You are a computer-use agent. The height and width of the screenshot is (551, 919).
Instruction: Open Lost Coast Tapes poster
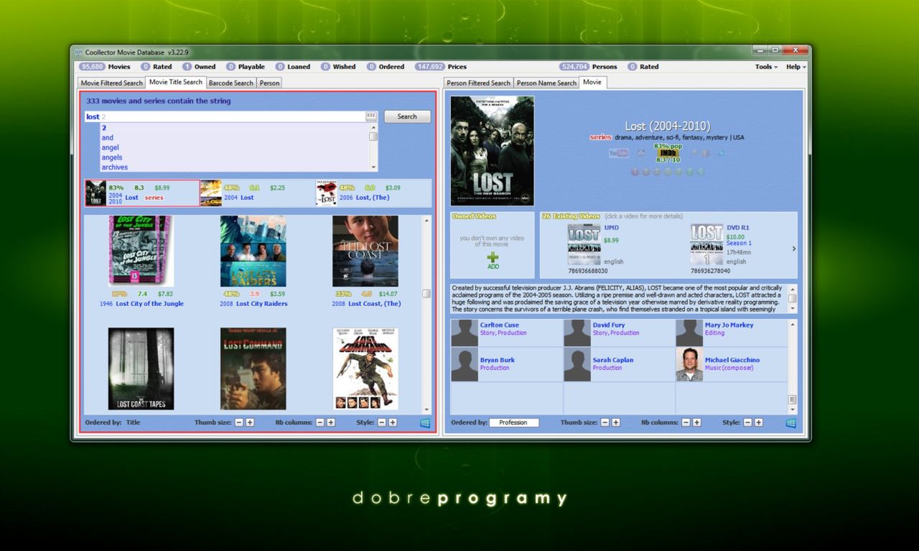point(141,369)
